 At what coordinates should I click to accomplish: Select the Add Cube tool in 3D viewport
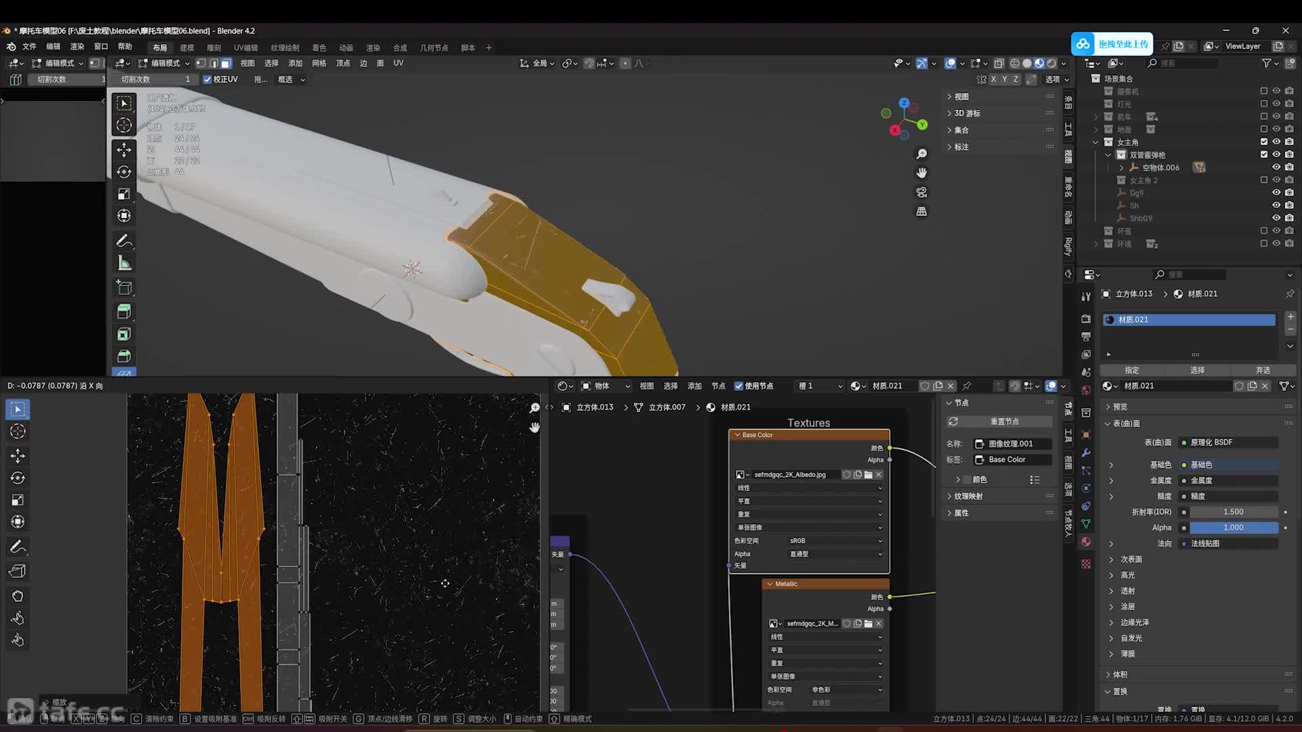[x=124, y=287]
